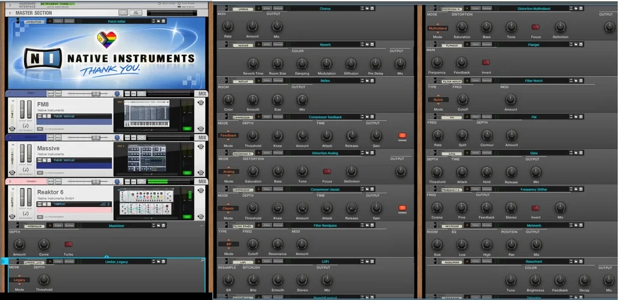The width and height of the screenshot is (618, 300).
Task: Open the Distortion Analog patch folder icon
Action: [x=367, y=153]
